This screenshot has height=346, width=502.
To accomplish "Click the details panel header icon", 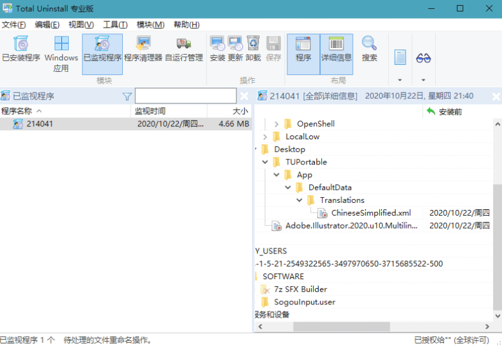I will pyautogui.click(x=262, y=96).
